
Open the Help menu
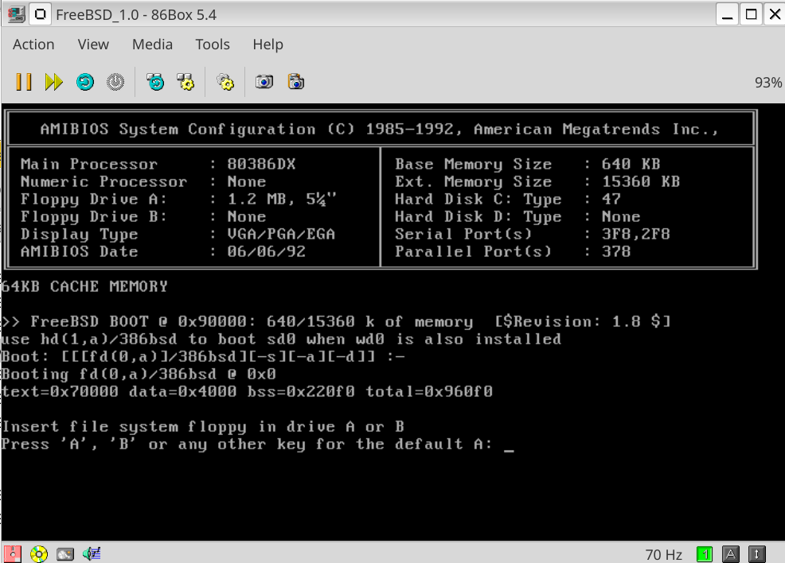pyautogui.click(x=268, y=45)
